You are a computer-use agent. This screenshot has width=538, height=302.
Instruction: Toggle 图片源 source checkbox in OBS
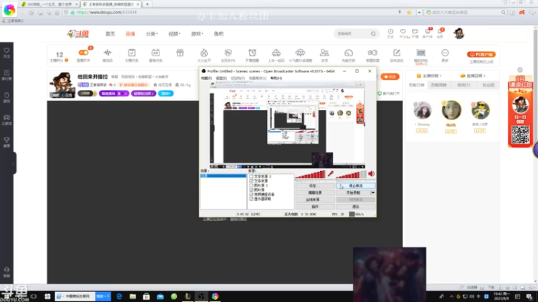(x=252, y=190)
